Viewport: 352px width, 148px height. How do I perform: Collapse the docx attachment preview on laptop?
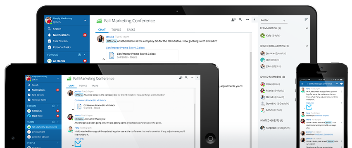(104, 59)
